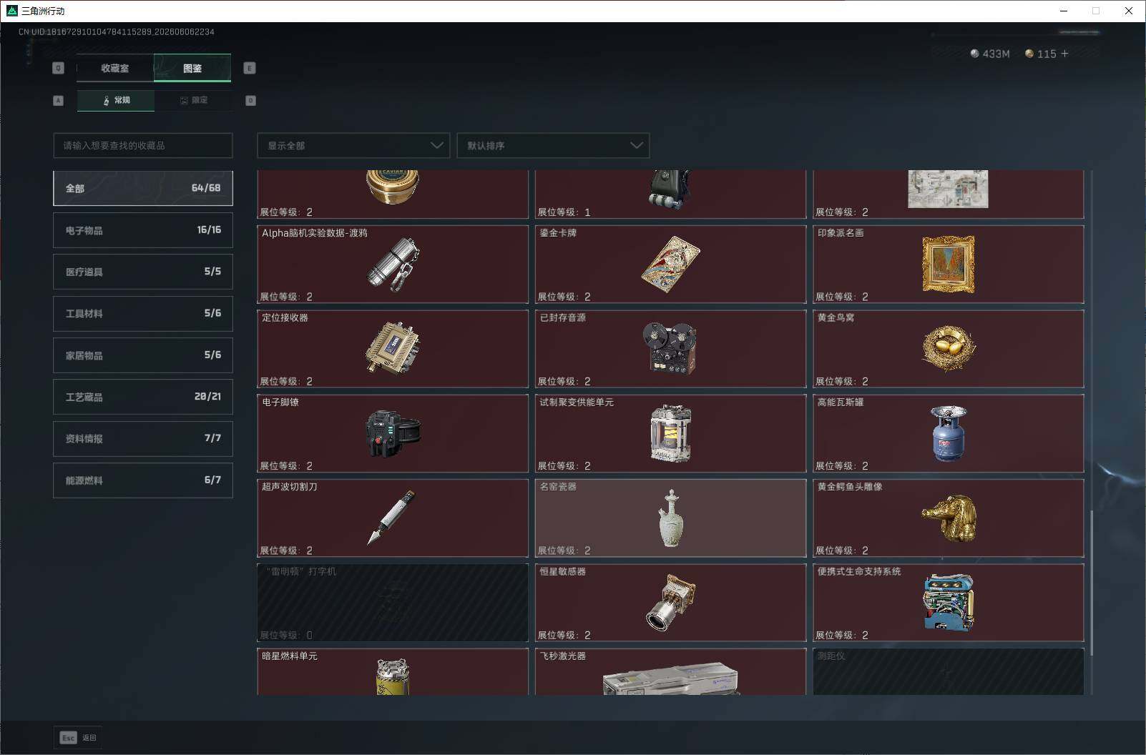Select the 定位接收器 device image
Screen dimensions: 1146x755
tap(393, 349)
